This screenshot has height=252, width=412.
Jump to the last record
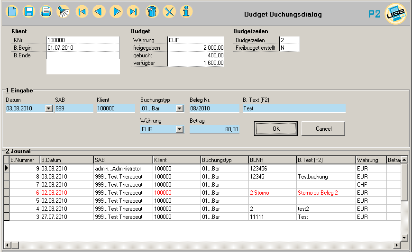click(x=133, y=11)
